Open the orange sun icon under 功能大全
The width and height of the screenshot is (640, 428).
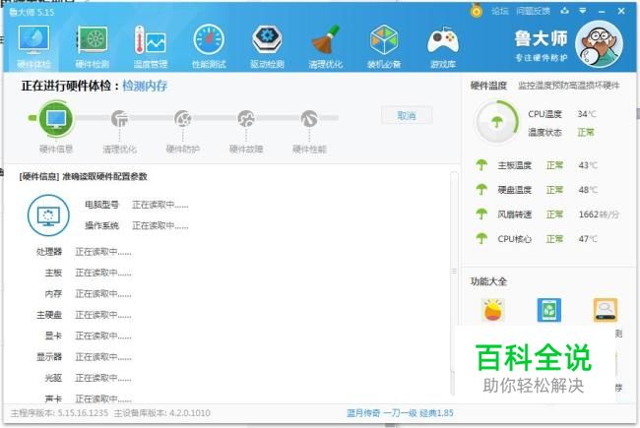(x=493, y=310)
